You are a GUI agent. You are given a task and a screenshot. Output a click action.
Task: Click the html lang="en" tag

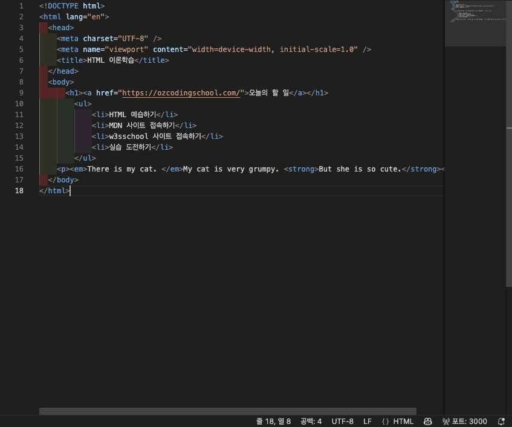pyautogui.click(x=74, y=17)
